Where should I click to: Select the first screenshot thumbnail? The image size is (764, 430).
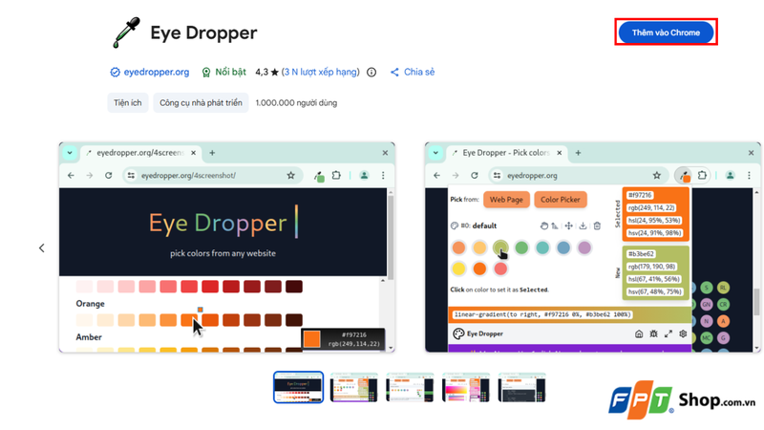click(298, 388)
